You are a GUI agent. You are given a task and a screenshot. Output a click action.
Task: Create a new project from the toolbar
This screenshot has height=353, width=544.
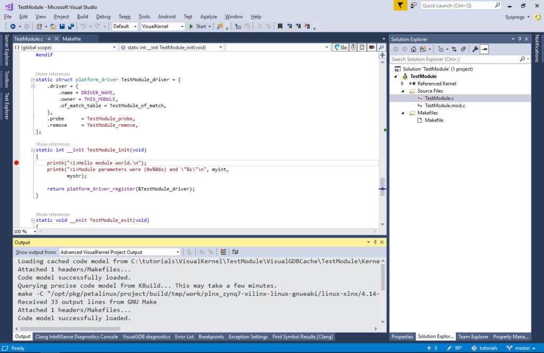[x=39, y=25]
